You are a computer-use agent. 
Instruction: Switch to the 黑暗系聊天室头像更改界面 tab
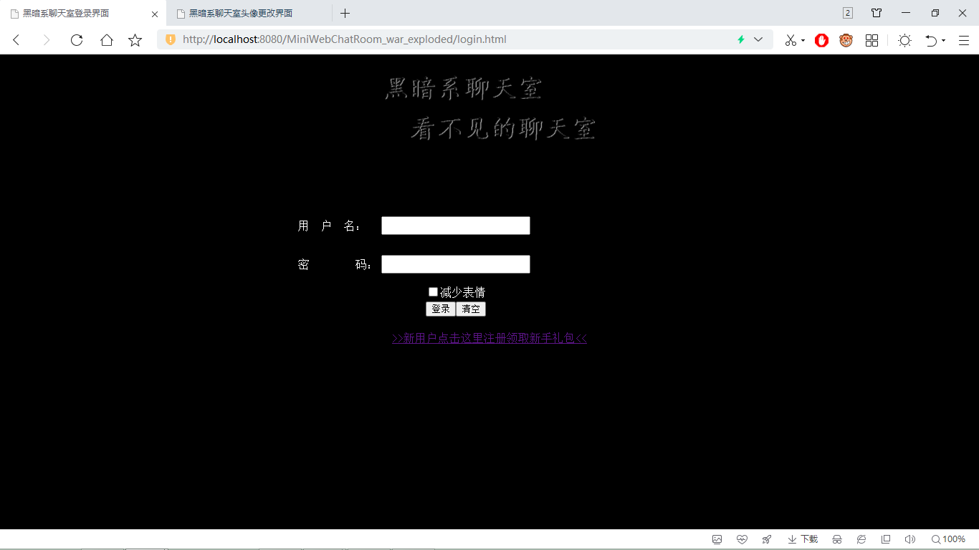(249, 13)
